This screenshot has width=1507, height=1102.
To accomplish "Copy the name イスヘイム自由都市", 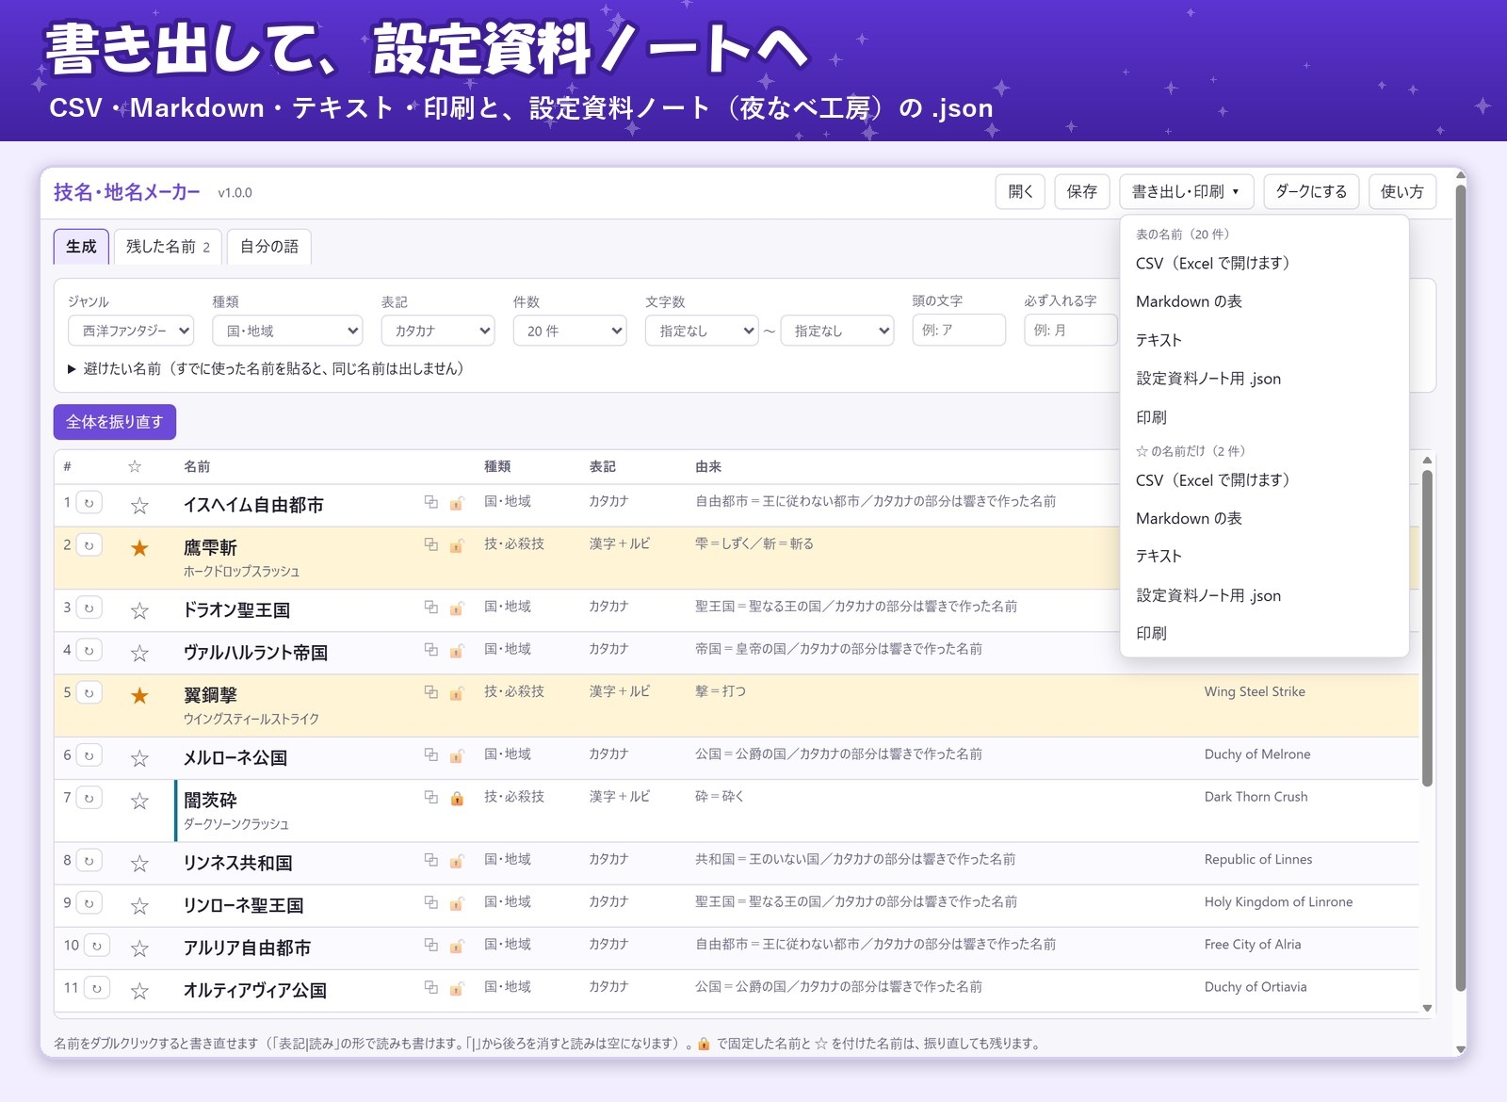I will [x=430, y=502].
